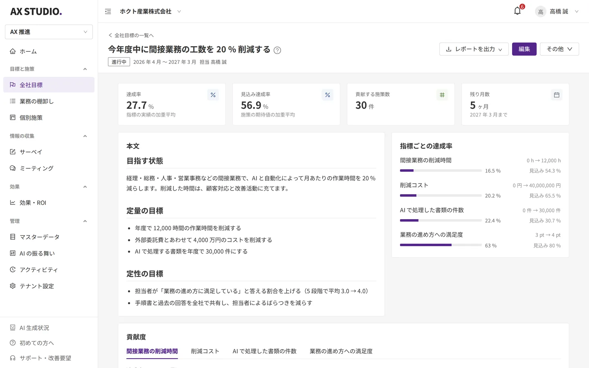This screenshot has height=368, width=589.
Task: Open サポート・改善要望
Action: [x=49, y=358]
